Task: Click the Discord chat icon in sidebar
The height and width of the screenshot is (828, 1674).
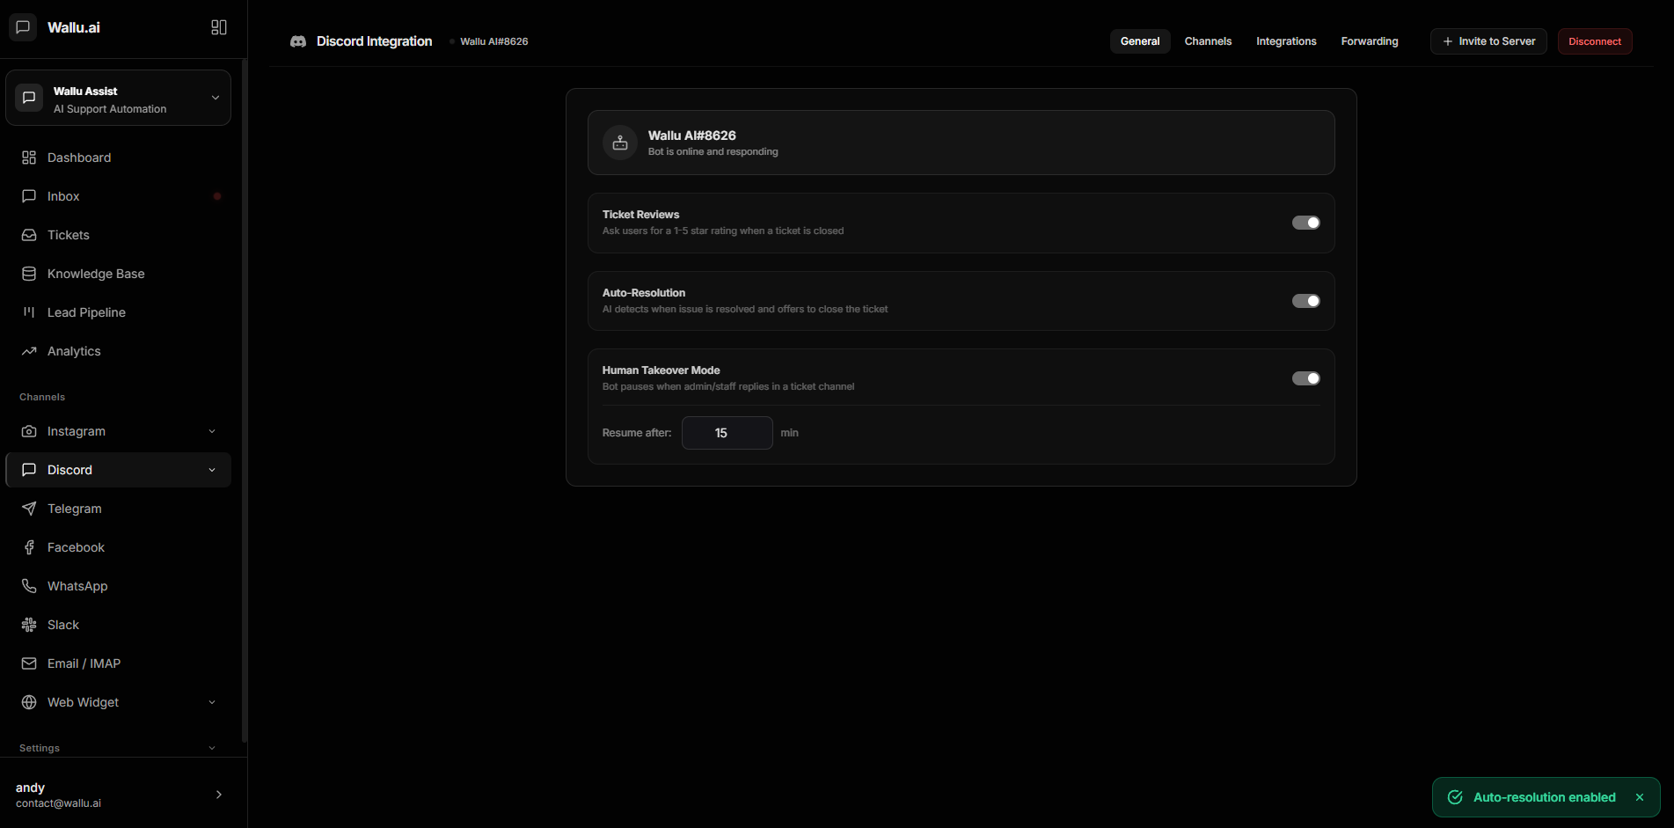Action: tap(29, 470)
